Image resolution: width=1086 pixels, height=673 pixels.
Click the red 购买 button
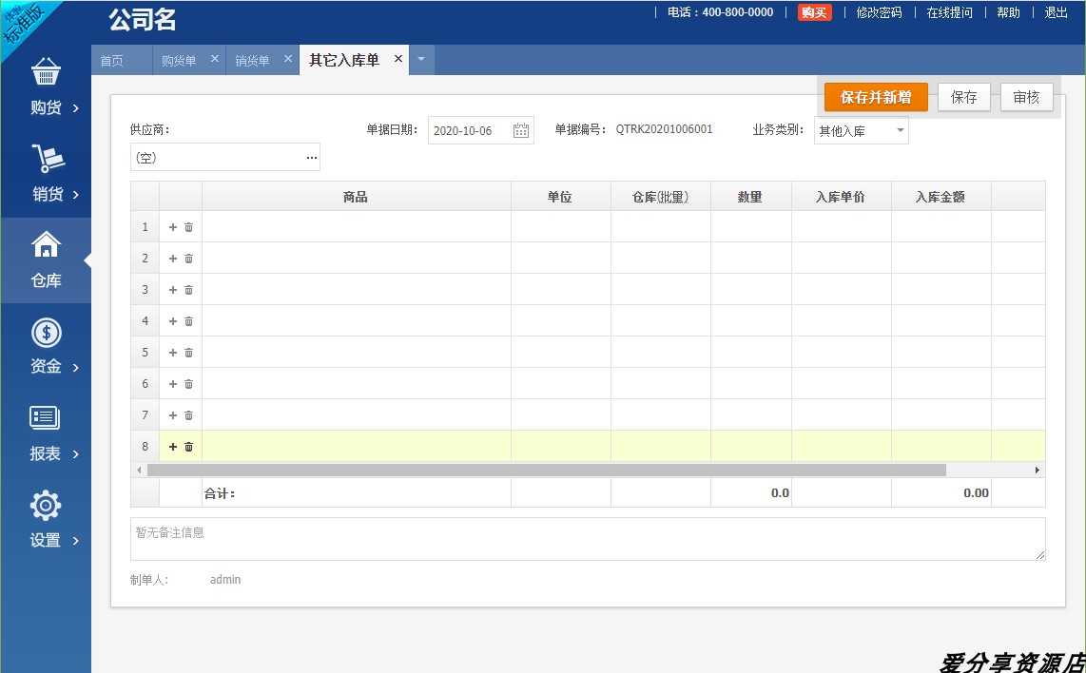click(x=814, y=12)
